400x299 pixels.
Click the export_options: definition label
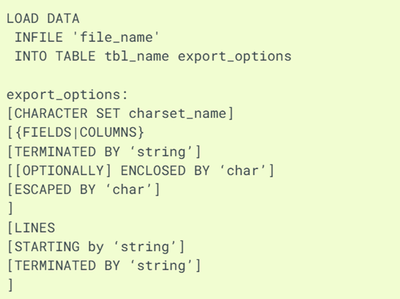[x=67, y=94]
